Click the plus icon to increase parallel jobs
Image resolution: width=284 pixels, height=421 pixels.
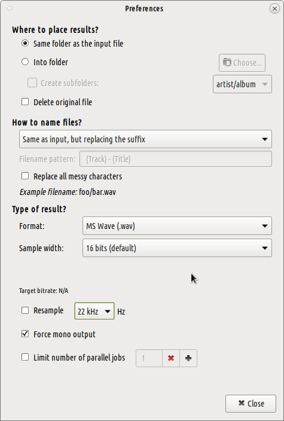click(x=188, y=358)
